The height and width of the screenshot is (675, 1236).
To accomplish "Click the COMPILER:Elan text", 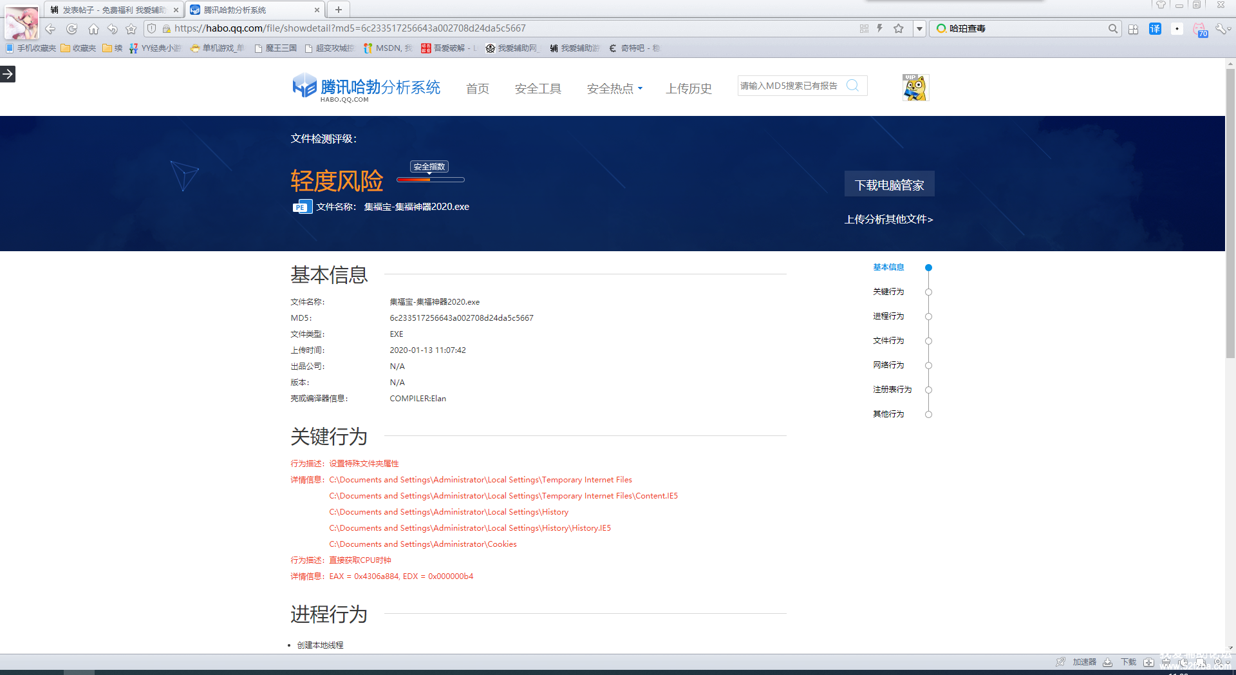I will 418,399.
